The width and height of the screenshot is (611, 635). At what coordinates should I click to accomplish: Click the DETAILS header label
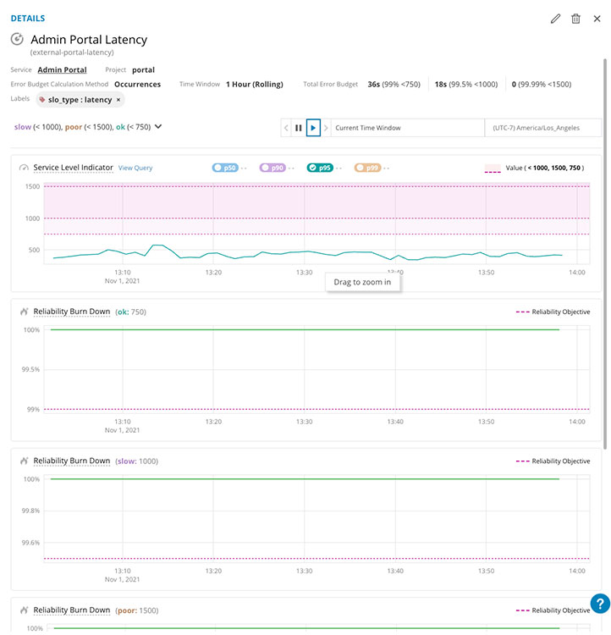[x=28, y=19]
